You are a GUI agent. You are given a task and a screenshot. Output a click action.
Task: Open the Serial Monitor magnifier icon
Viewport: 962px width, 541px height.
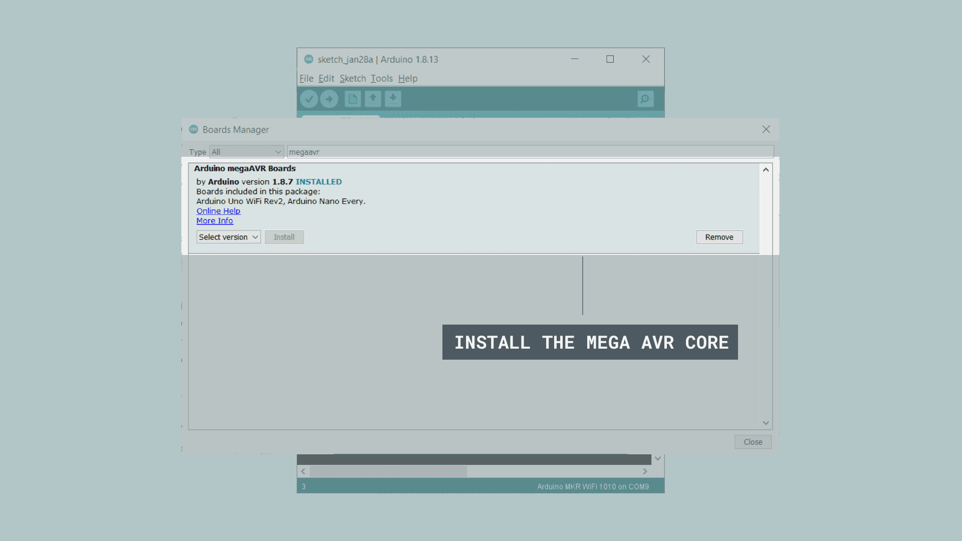click(x=645, y=99)
